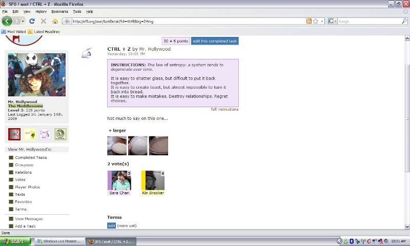This screenshot has height=246, width=410.
Task: Click the RSS feed icon in address bar
Action: coord(309,21)
